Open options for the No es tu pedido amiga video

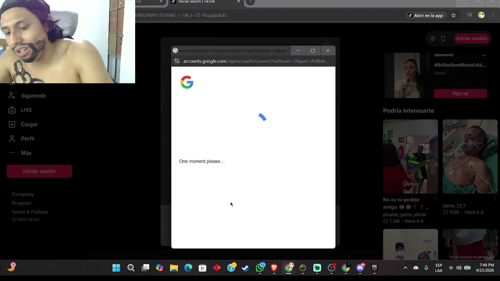tap(436, 199)
